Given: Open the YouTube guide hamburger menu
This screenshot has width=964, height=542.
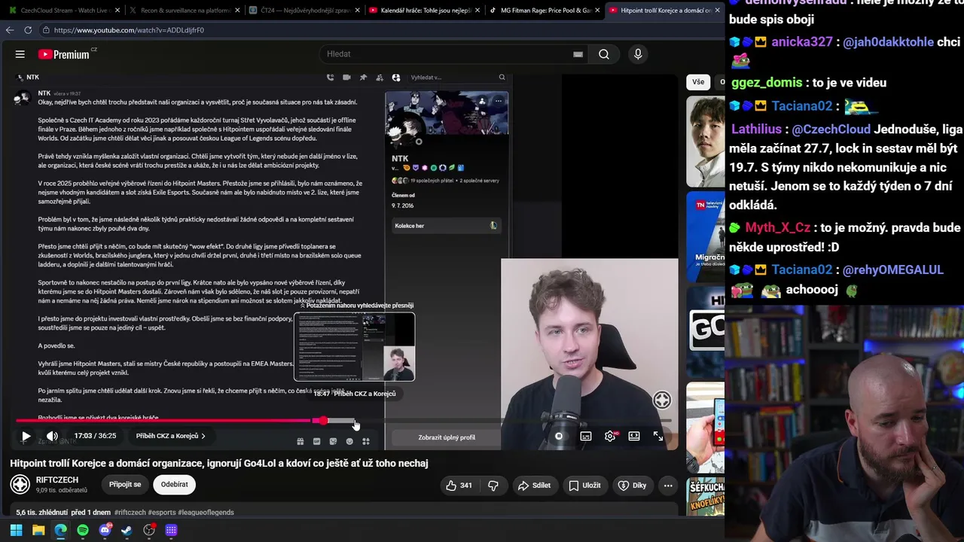Looking at the screenshot, I should pos(20,54).
